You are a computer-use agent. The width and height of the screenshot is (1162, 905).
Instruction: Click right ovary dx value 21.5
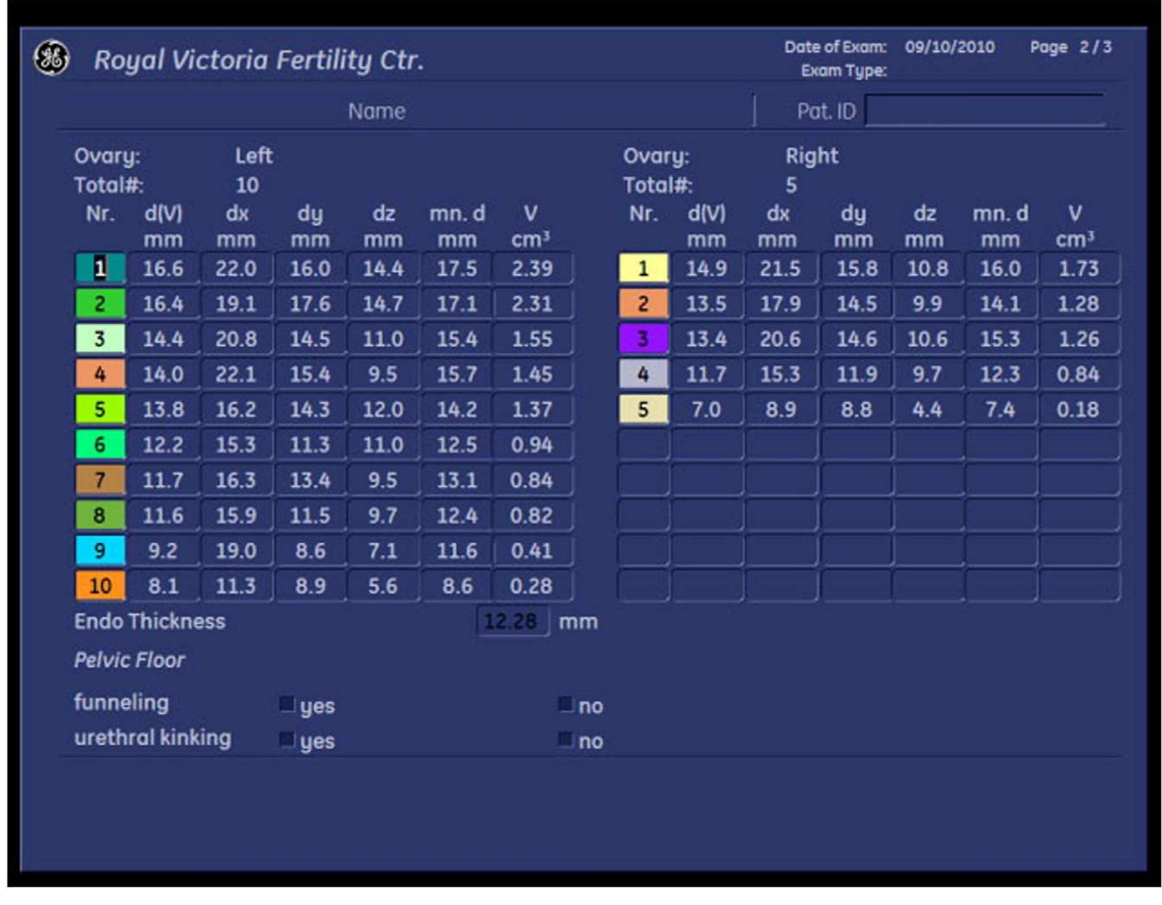click(x=780, y=268)
